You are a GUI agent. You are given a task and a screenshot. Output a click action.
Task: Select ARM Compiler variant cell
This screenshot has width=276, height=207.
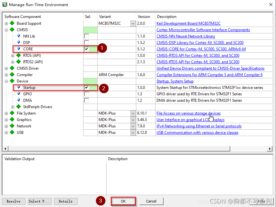(117, 75)
